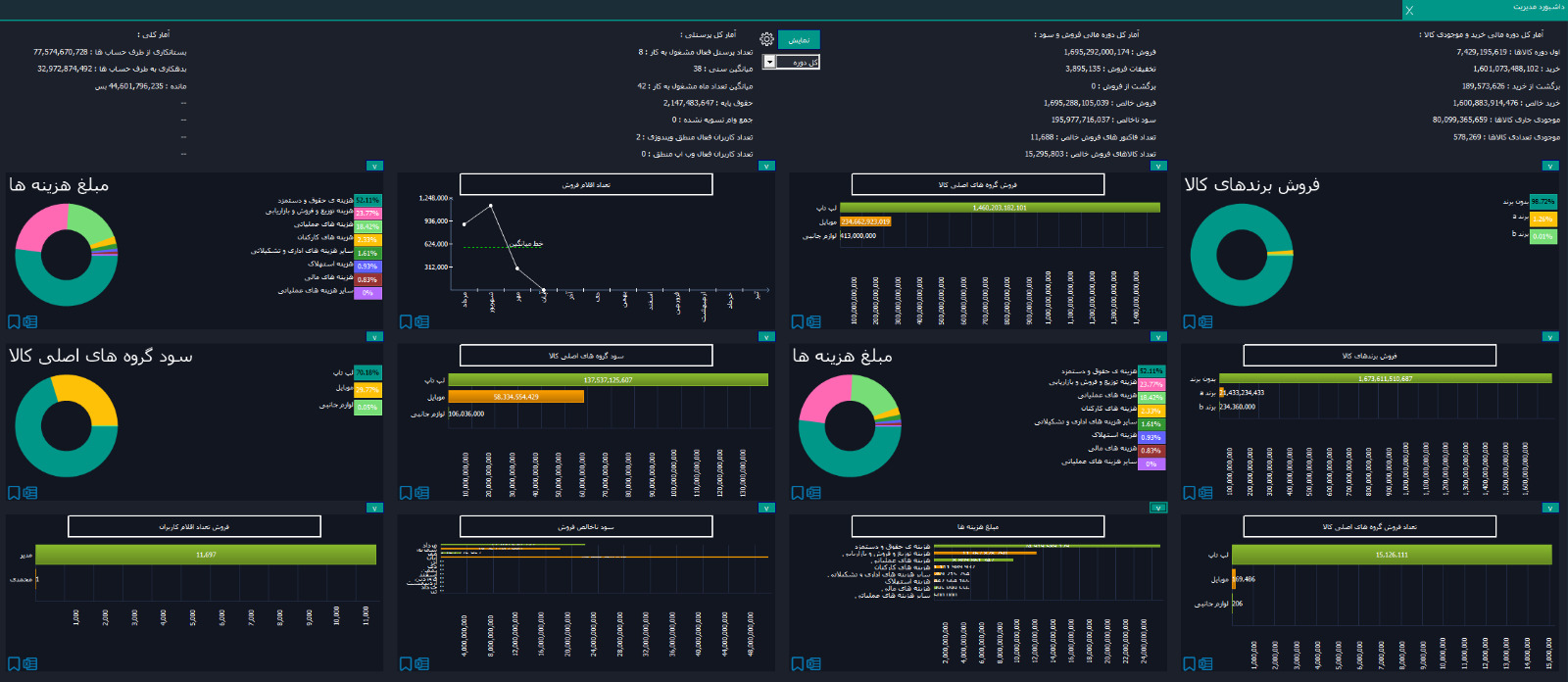Bookmark the فروش برندهای کالا bar chart
The height and width of the screenshot is (682, 1568).
click(1190, 493)
